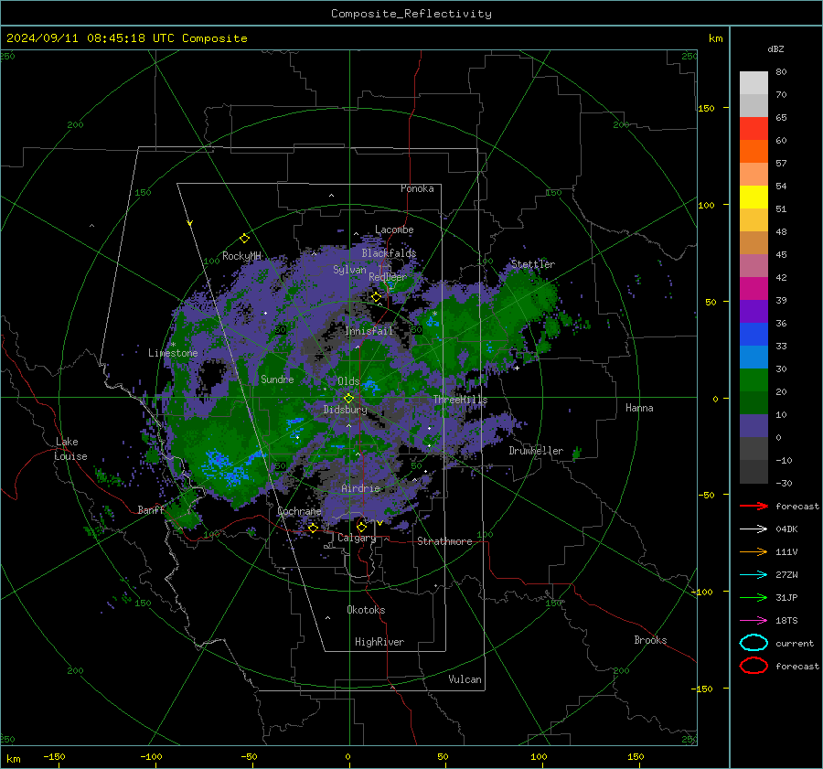The height and width of the screenshot is (769, 823).
Task: Click the Banff town label
Action: point(151,509)
